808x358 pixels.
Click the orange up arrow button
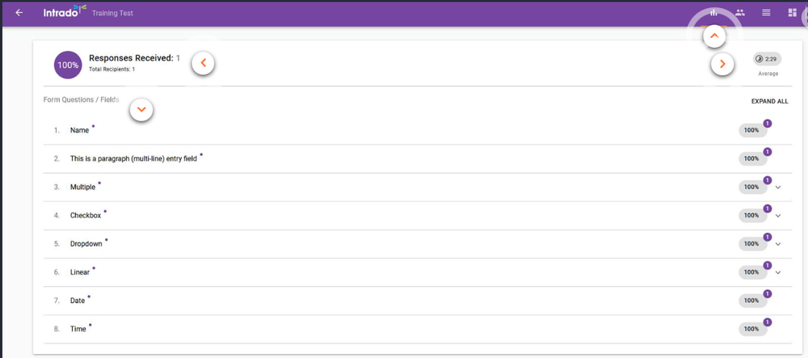pyautogui.click(x=713, y=36)
